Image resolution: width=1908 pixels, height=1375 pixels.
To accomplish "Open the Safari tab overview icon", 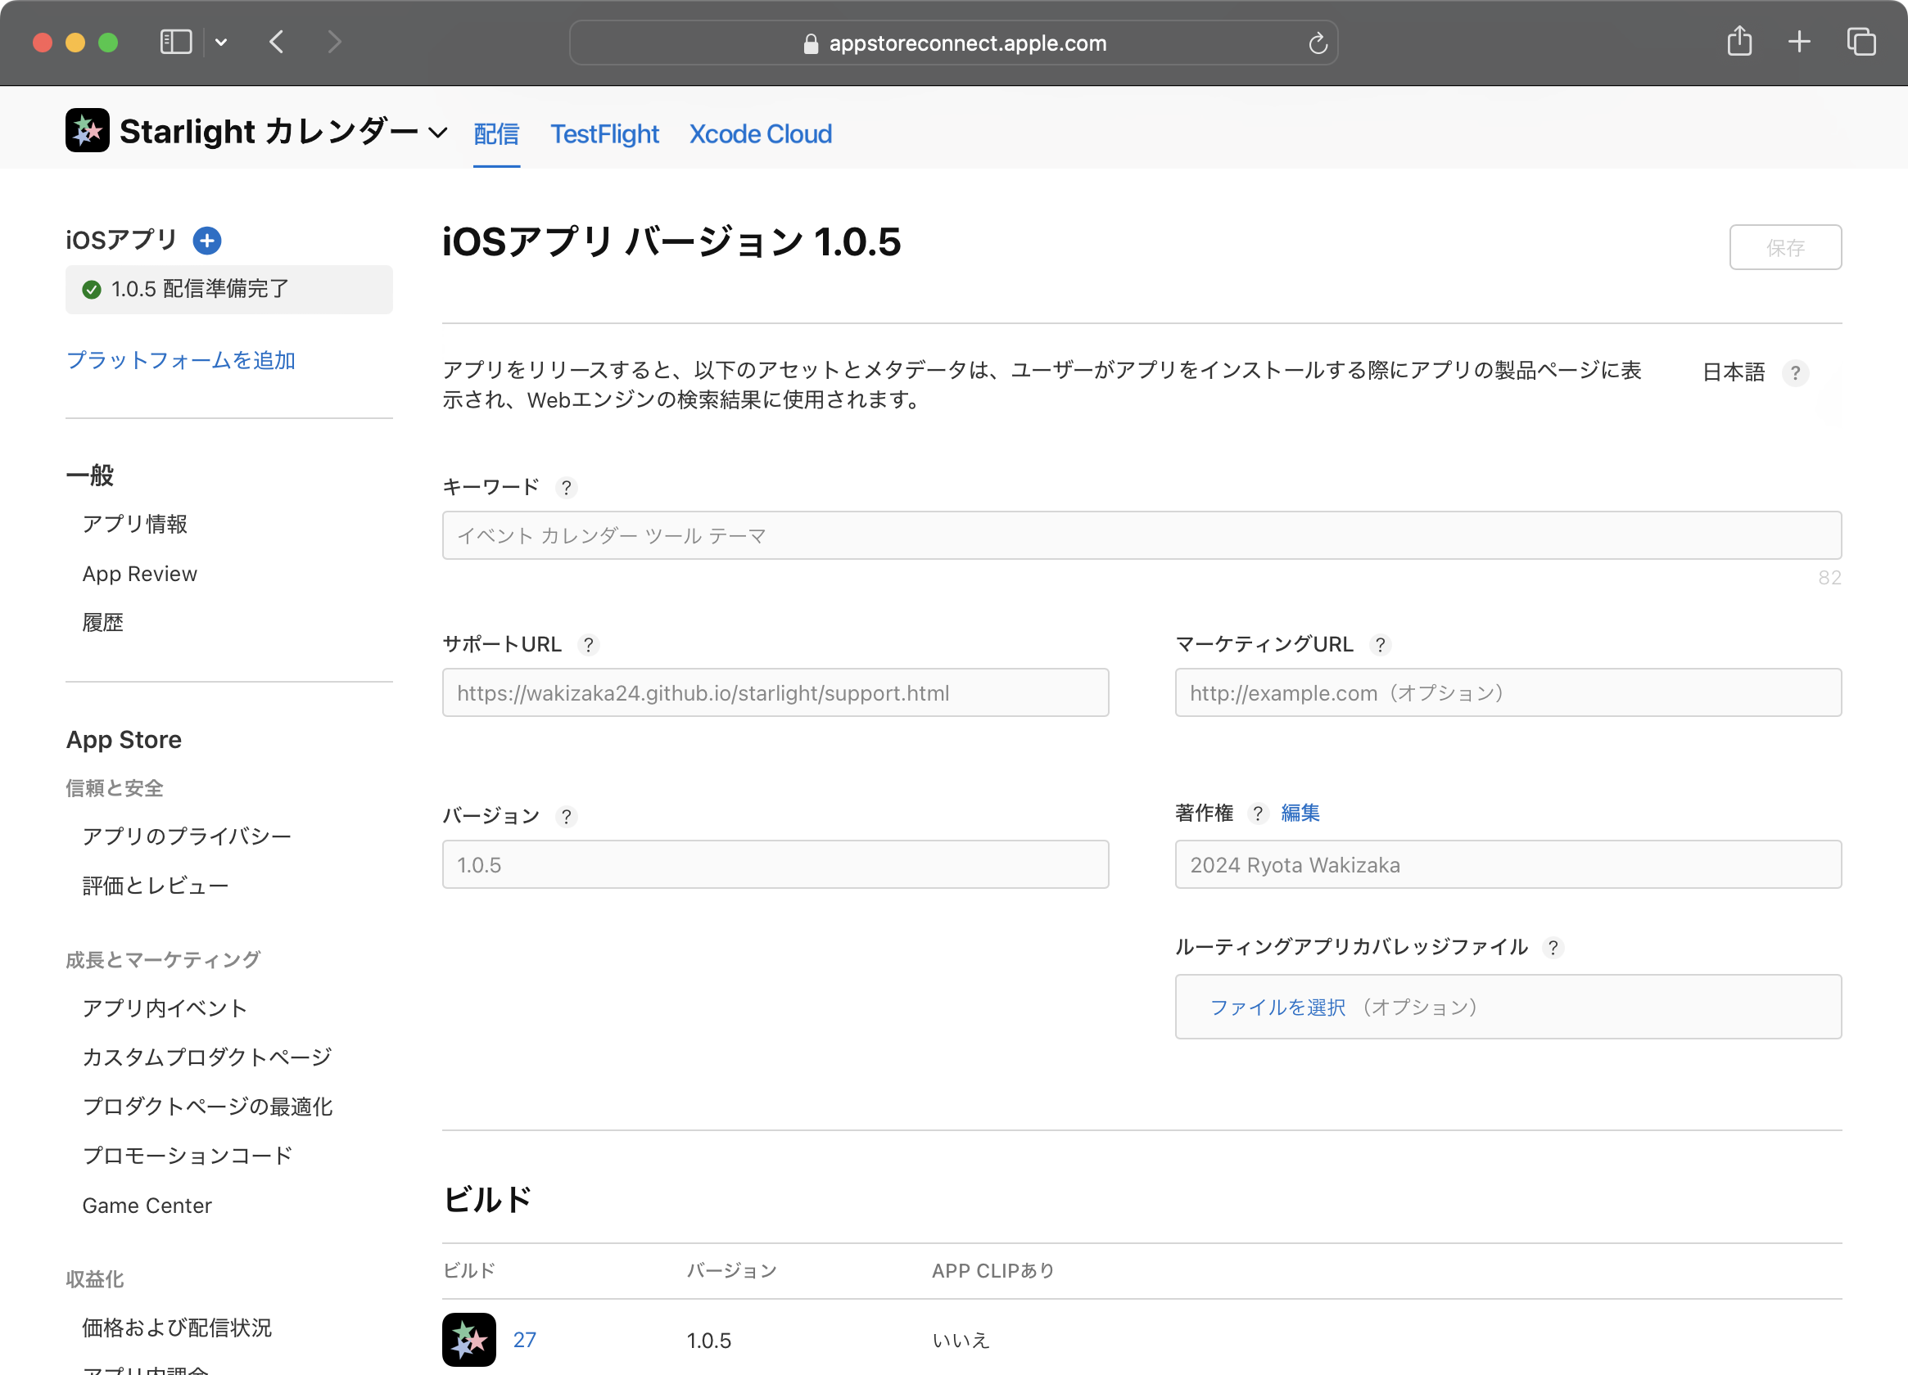I will tap(1861, 41).
